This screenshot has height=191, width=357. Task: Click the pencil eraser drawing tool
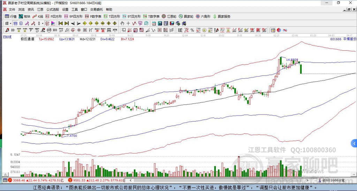[7, 30]
